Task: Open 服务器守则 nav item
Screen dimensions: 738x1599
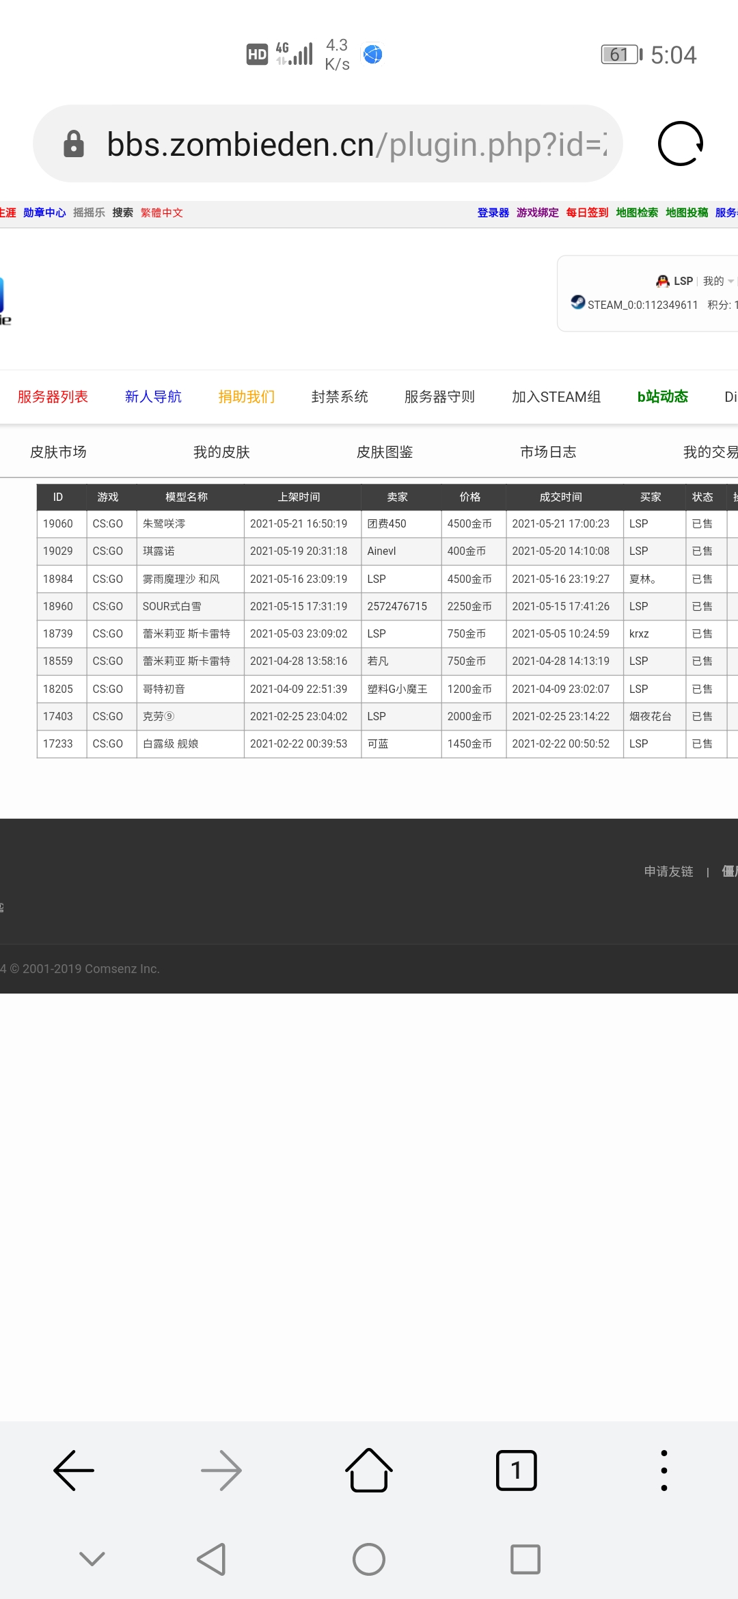Action: pos(439,396)
